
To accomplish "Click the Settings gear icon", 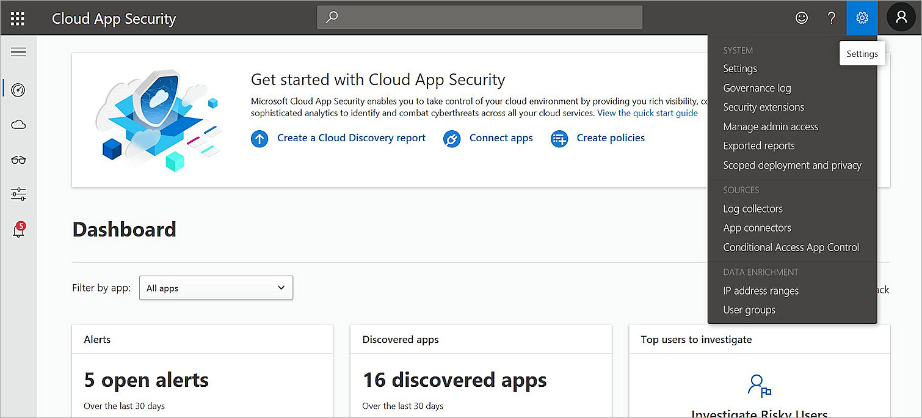I will pyautogui.click(x=862, y=18).
